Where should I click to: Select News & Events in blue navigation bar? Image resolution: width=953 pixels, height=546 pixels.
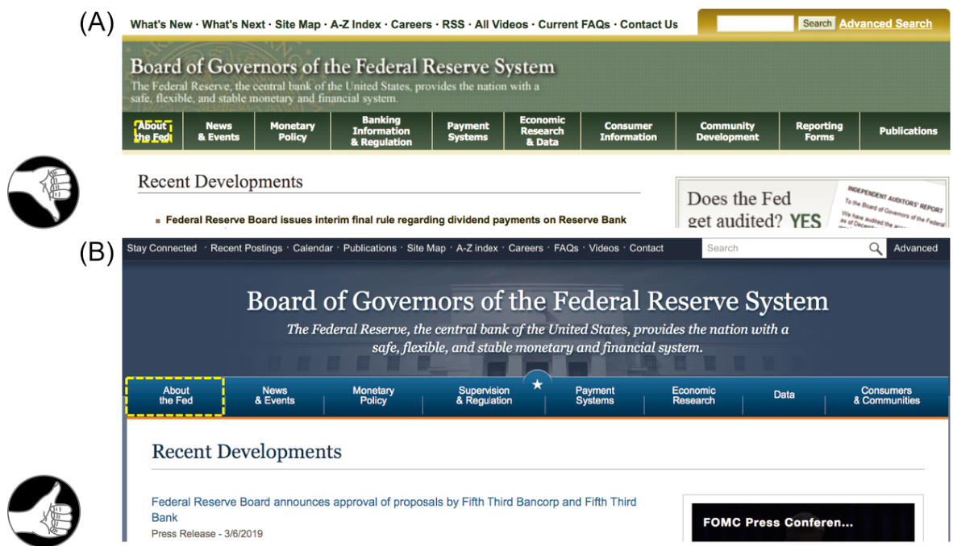(x=275, y=396)
